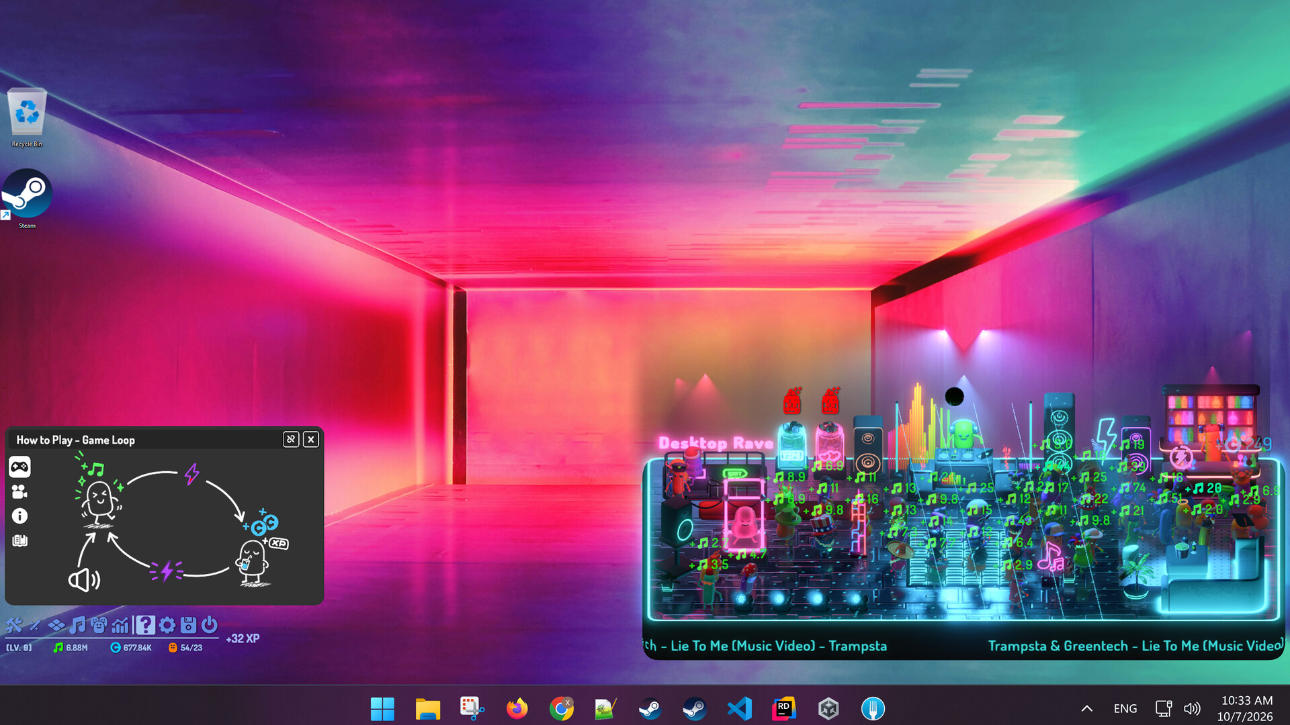Save the game with floppy disk icon
Viewport: 1290px width, 725px height.
pos(189,626)
